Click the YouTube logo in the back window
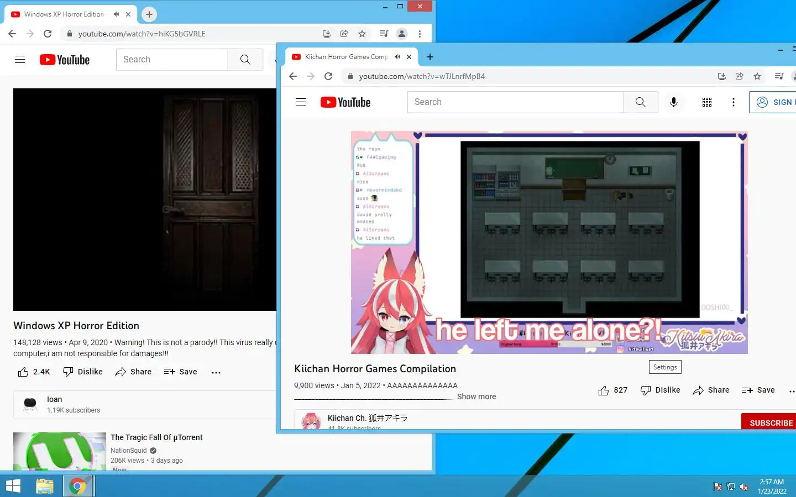This screenshot has width=796, height=497. coord(65,60)
